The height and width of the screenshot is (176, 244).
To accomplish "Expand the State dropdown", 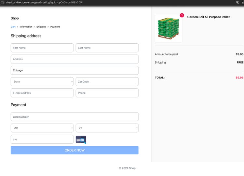I will tap(42, 82).
